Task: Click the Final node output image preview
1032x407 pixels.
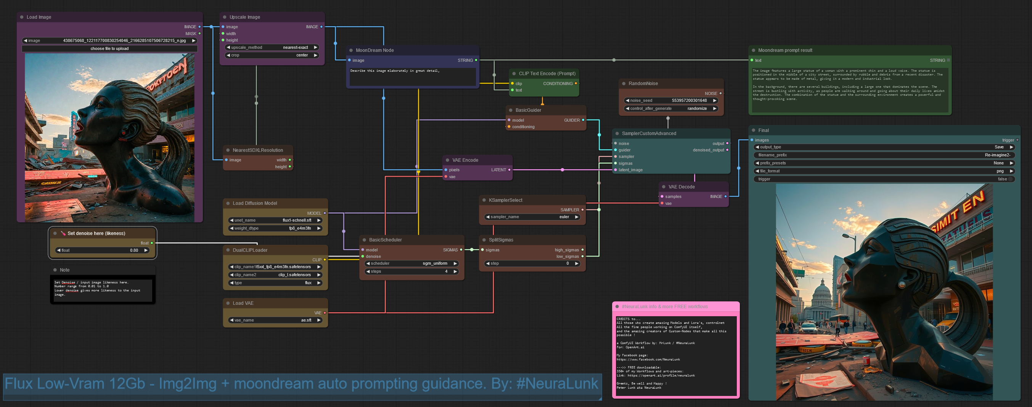Action: (x=884, y=292)
